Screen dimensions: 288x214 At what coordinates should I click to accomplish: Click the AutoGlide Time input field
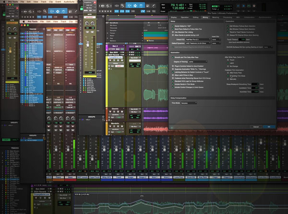(255, 91)
